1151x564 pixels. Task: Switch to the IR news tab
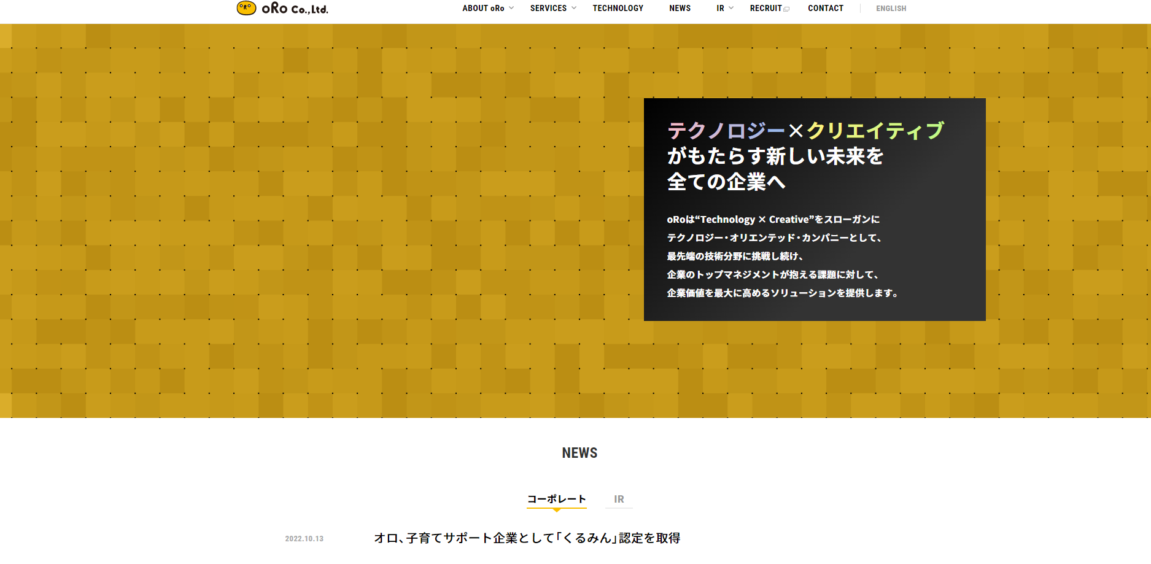pos(619,499)
